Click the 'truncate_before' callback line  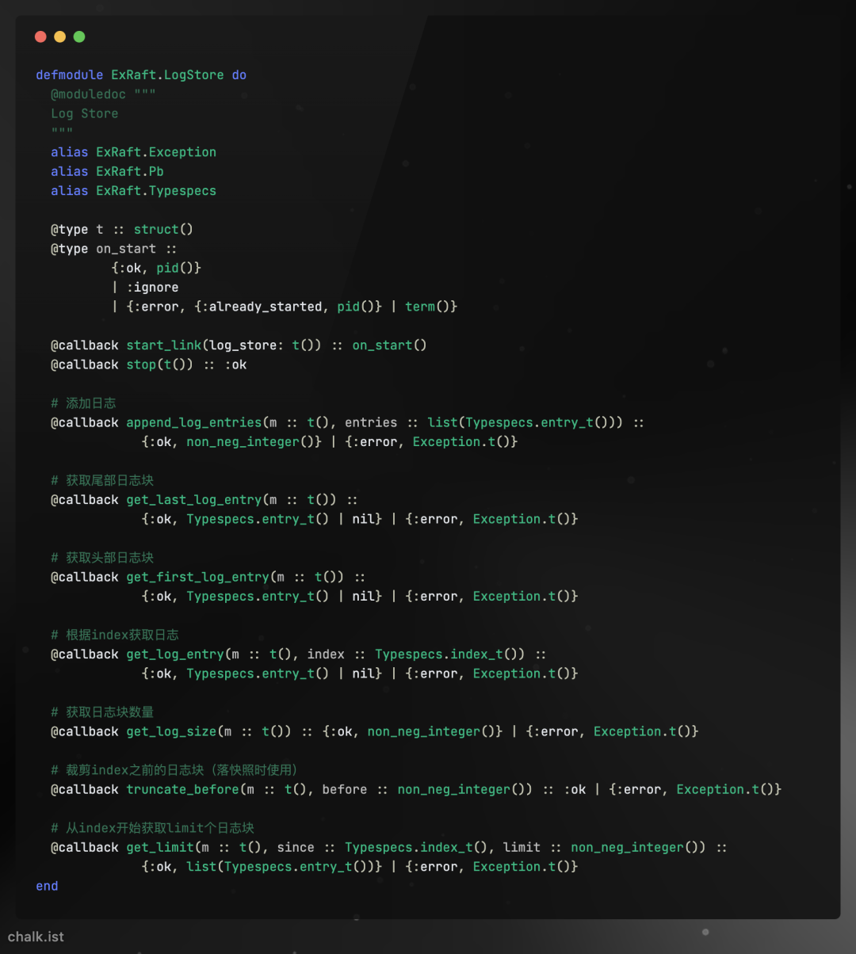click(416, 789)
